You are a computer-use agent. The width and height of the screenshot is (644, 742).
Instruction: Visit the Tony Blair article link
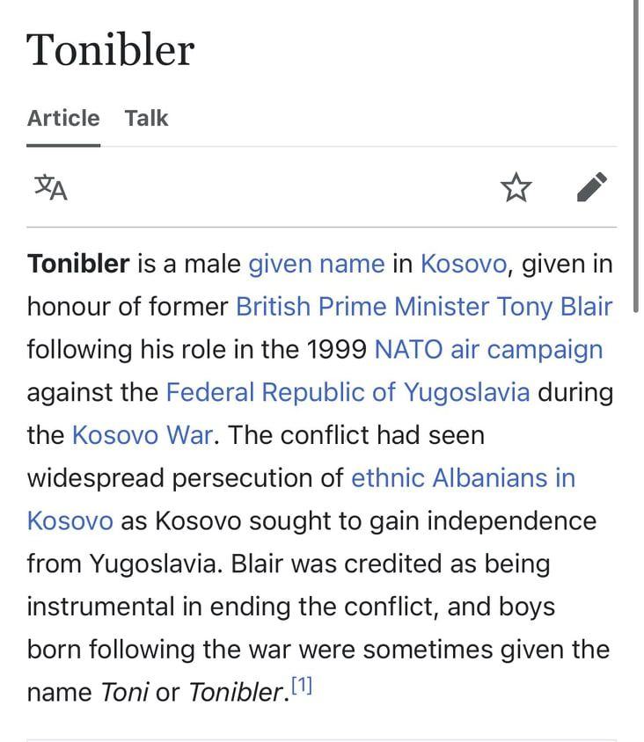554,307
